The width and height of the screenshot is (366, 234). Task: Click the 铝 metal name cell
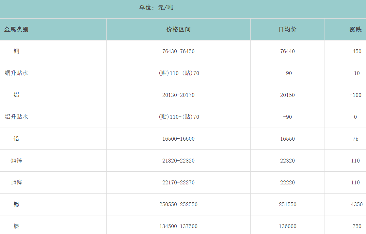click(x=16, y=95)
